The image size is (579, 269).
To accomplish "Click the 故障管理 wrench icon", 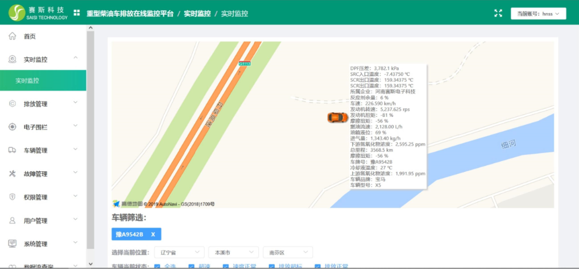I will pyautogui.click(x=12, y=174).
